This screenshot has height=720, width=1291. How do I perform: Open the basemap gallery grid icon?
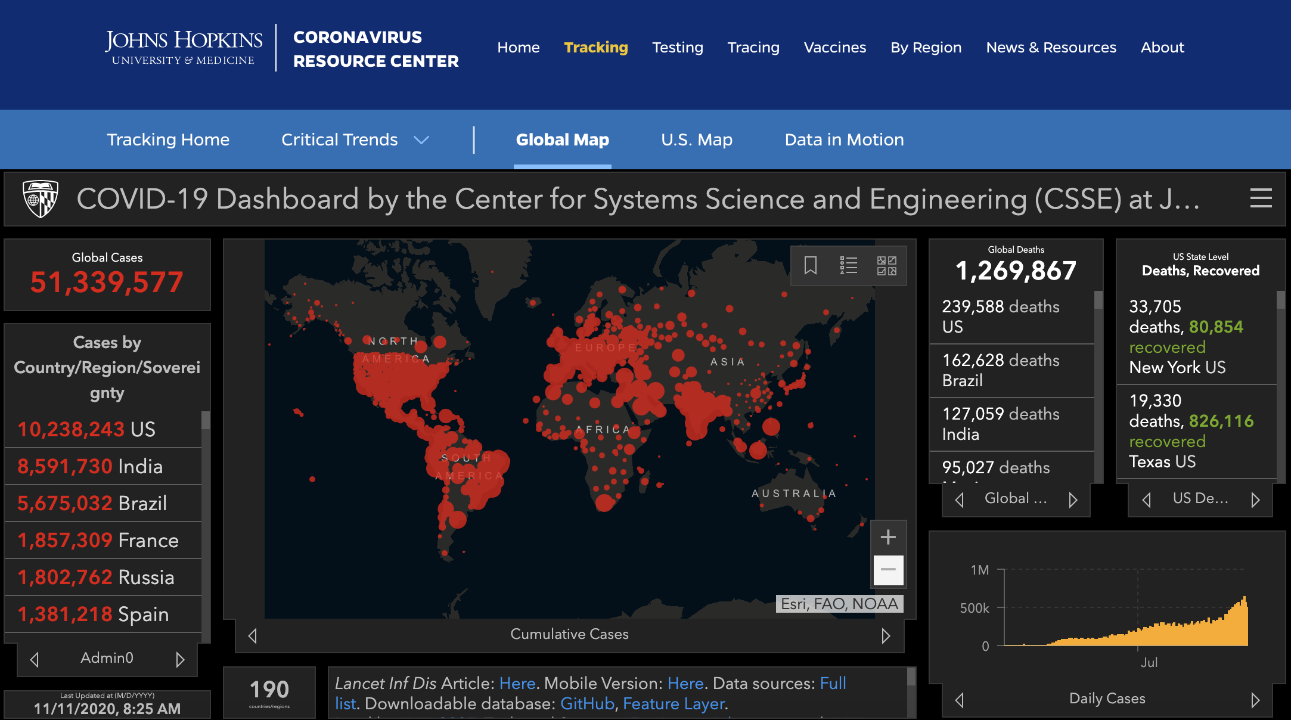coord(886,265)
